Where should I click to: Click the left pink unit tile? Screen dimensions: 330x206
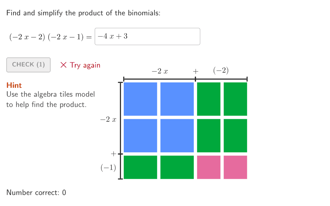pyautogui.click(x=209, y=167)
